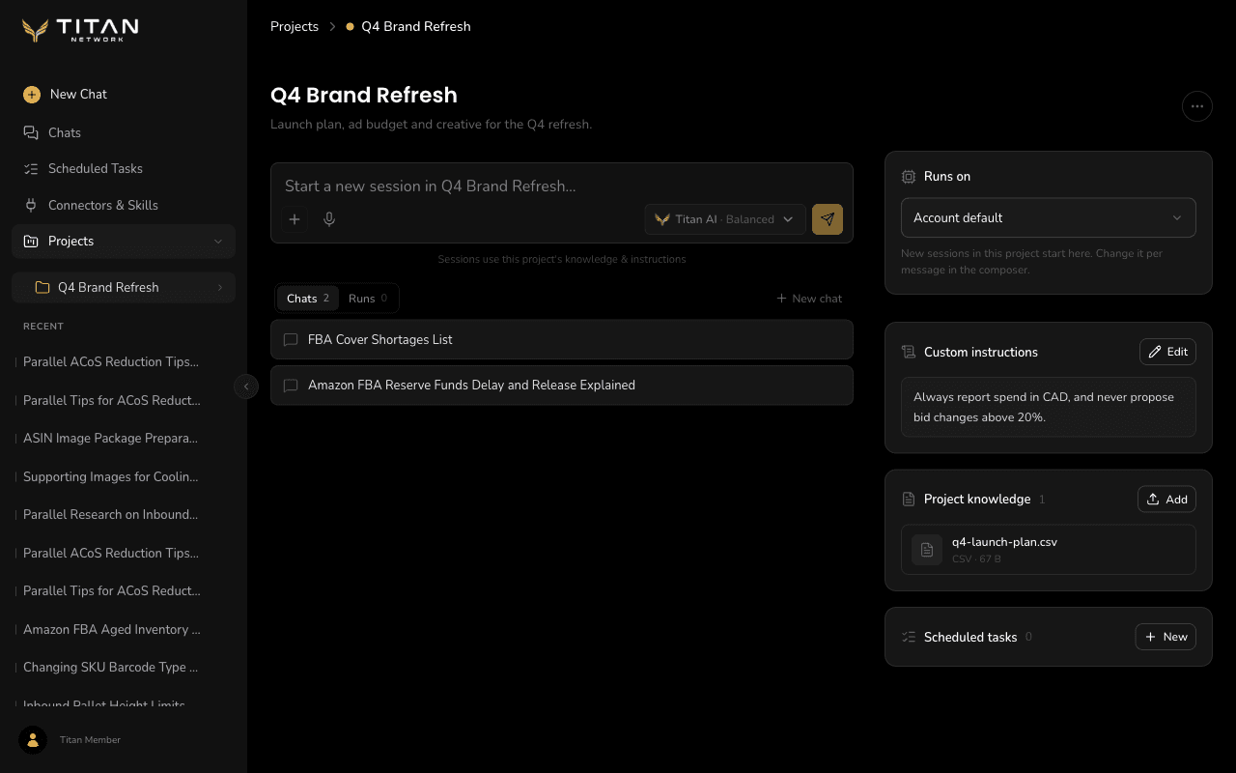The width and height of the screenshot is (1236, 773).
Task: Open Amazon FBA Reserve Funds Delay chat
Action: [562, 385]
